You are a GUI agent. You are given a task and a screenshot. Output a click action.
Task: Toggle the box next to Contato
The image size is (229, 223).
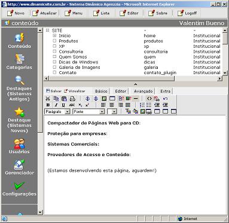point(54,72)
